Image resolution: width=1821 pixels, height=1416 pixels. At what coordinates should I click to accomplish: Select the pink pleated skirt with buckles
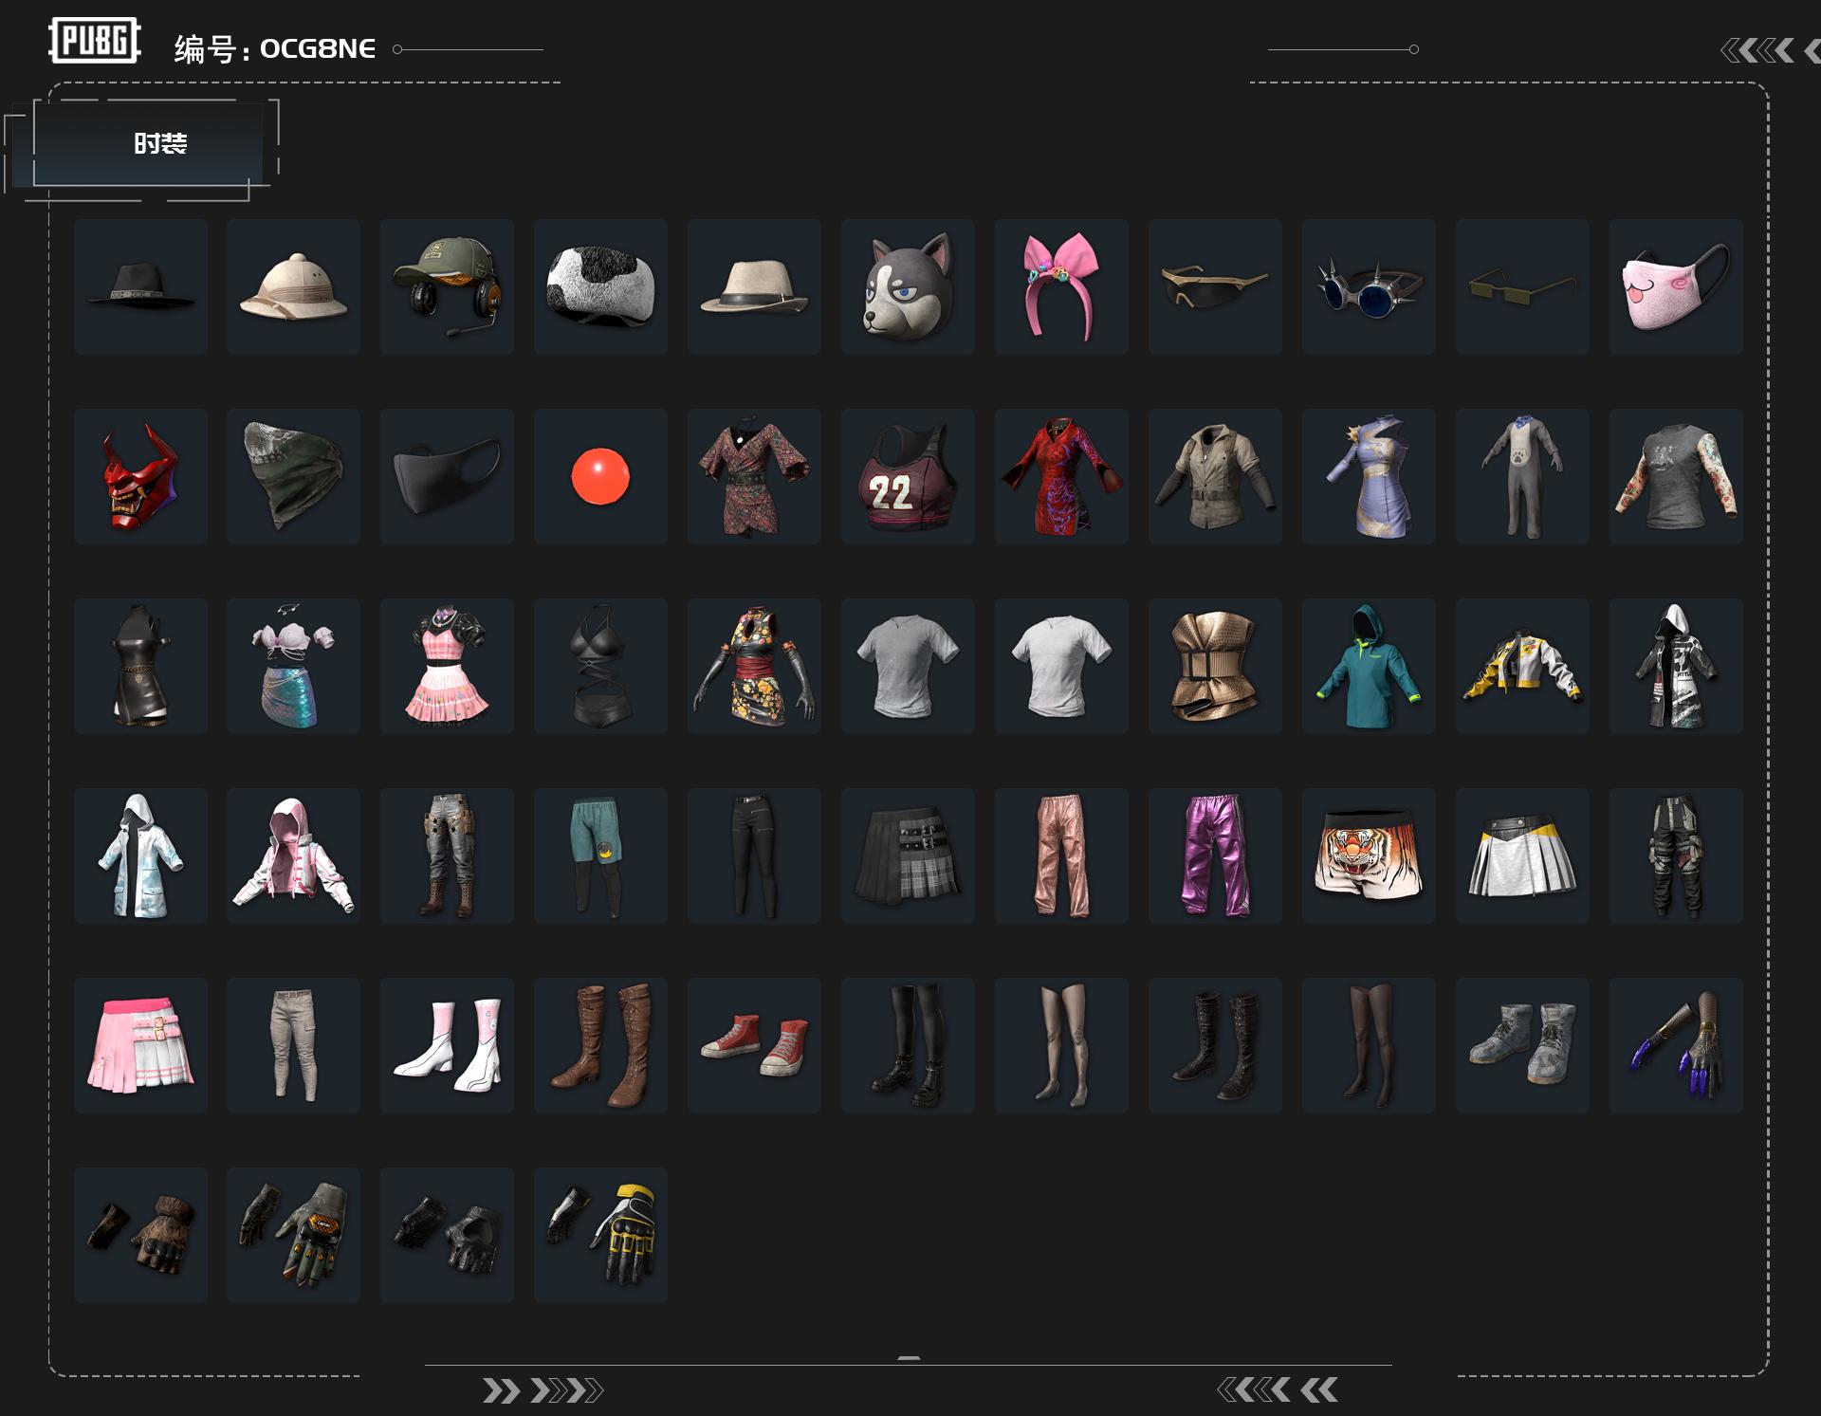pyautogui.click(x=140, y=1045)
